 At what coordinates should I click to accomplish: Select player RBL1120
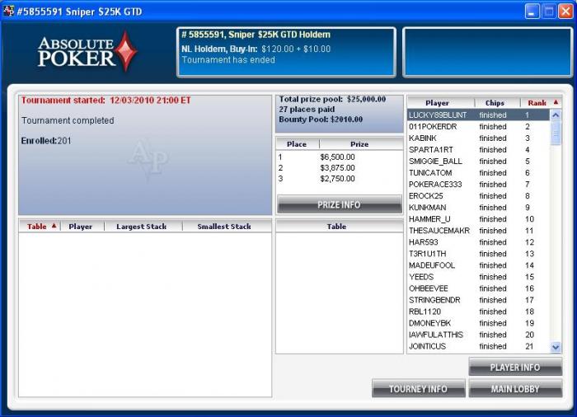(478, 312)
